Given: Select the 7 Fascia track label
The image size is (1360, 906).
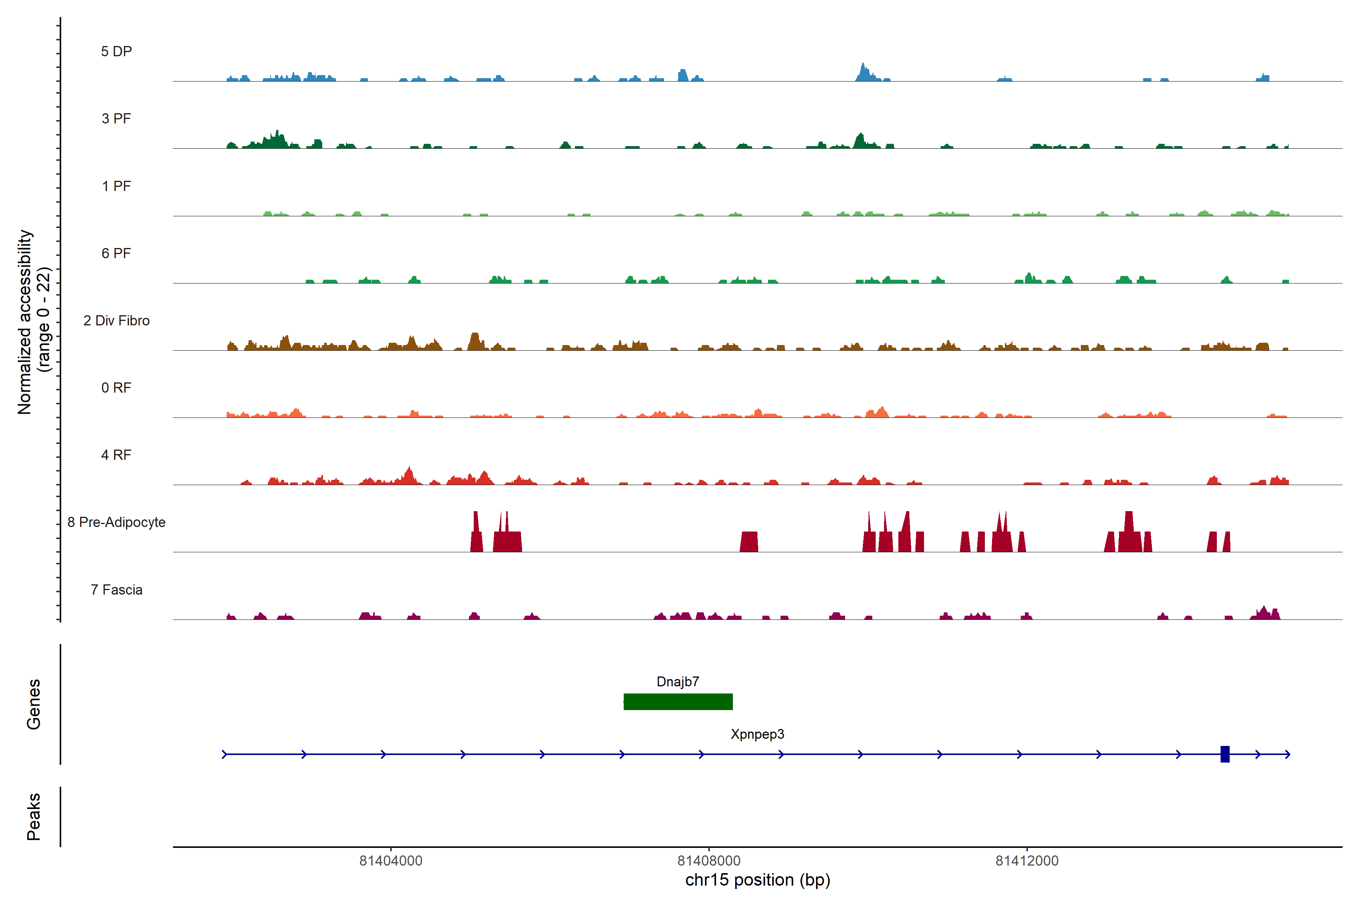Looking at the screenshot, I should tap(116, 589).
